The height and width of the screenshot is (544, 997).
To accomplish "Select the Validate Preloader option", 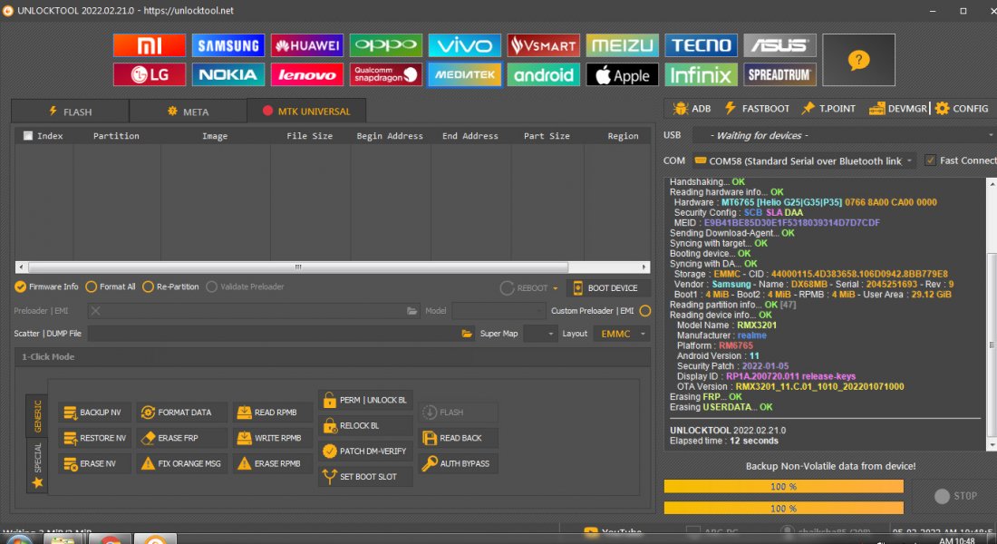I will click(245, 287).
